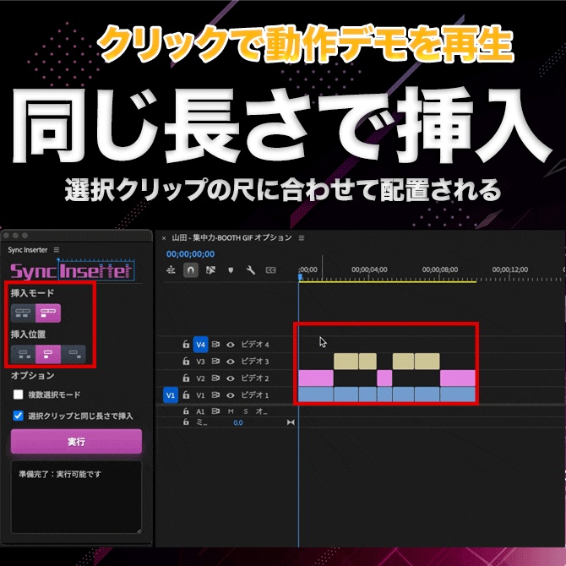Click the ビデオ 4 track name

point(255,345)
